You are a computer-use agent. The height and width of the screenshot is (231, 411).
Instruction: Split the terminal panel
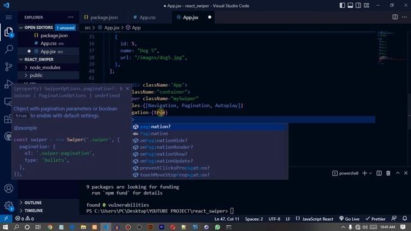(x=379, y=173)
